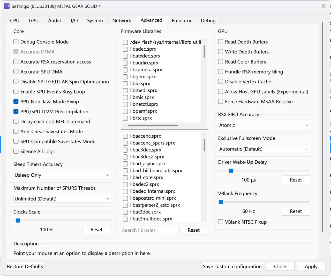Viewport: 331px width, 276px height.
Task: Toggle Read Color Buffers
Action: pos(221,62)
